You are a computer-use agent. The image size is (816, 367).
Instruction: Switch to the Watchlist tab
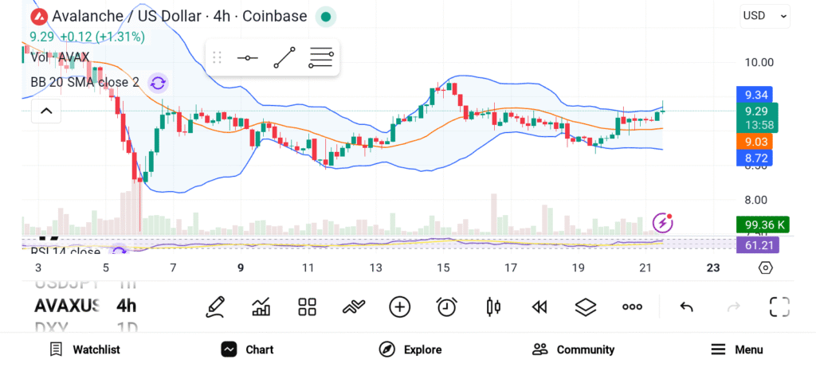84,349
